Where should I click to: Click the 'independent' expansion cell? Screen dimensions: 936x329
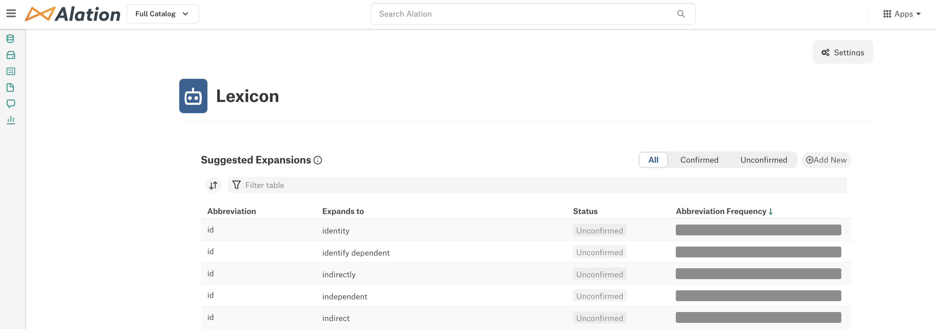[344, 297]
